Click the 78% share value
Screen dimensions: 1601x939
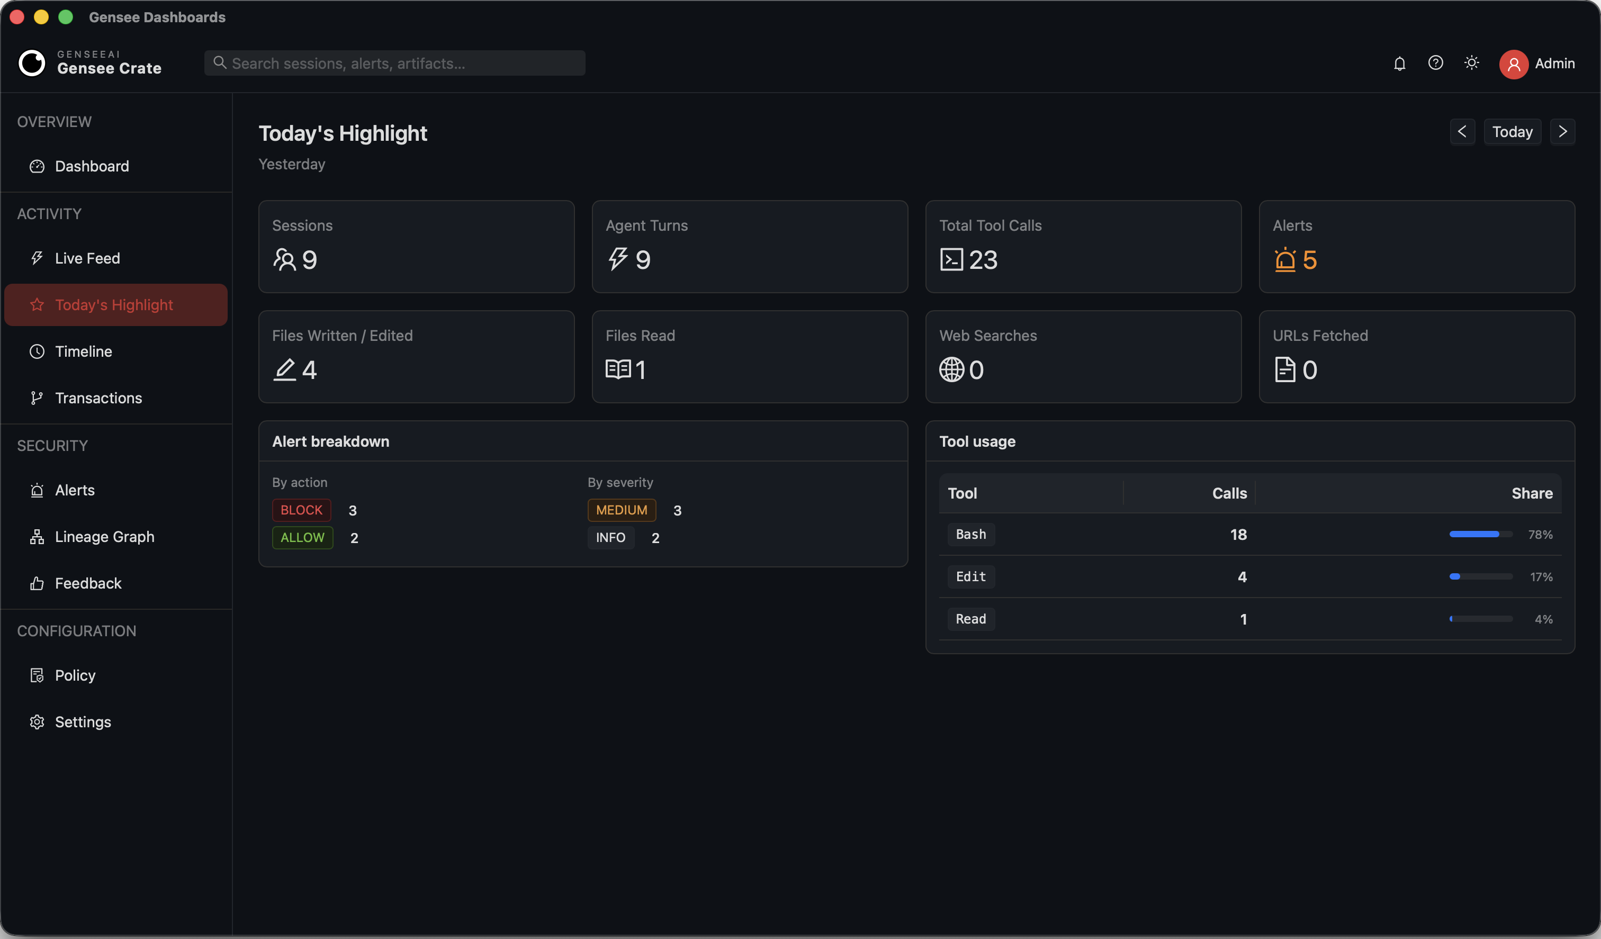1540,534
